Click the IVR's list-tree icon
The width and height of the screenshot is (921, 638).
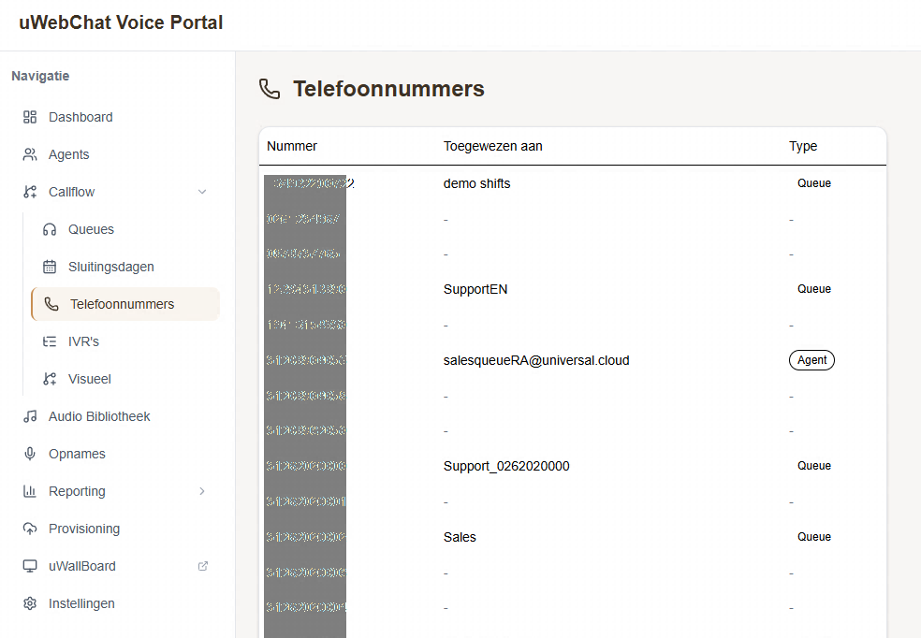point(50,341)
